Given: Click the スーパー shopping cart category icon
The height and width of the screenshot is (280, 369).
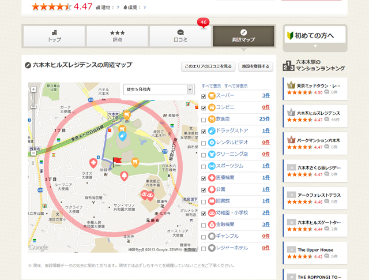Looking at the screenshot, I should click(x=212, y=96).
